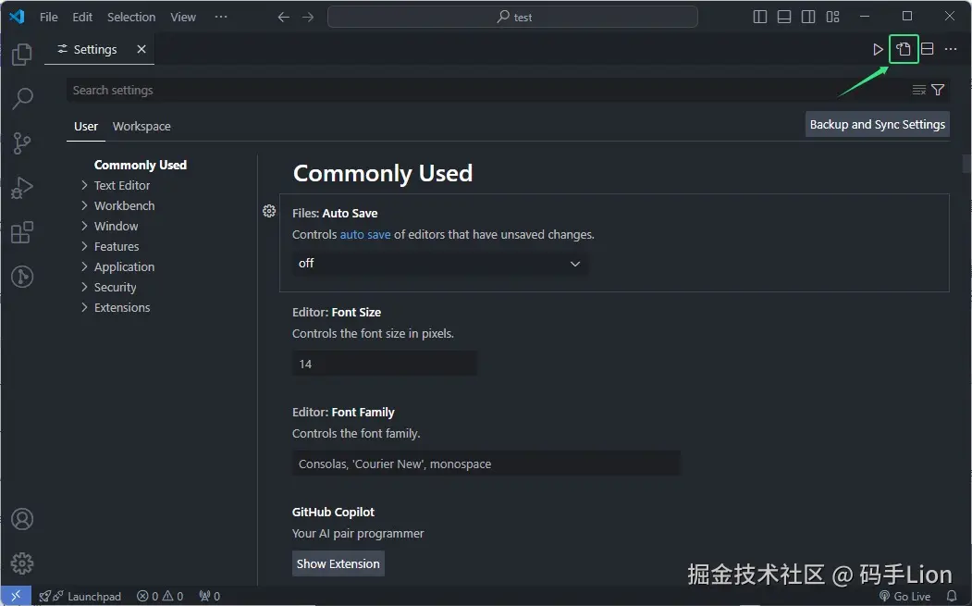The width and height of the screenshot is (972, 606).
Task: Start Go Live server in status bar
Action: click(x=905, y=596)
